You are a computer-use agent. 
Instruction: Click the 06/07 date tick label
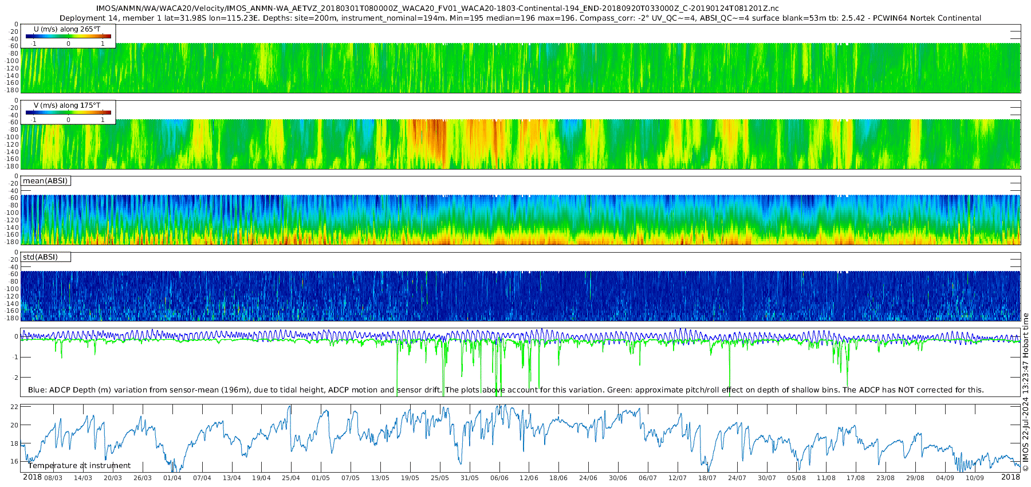coord(648,478)
